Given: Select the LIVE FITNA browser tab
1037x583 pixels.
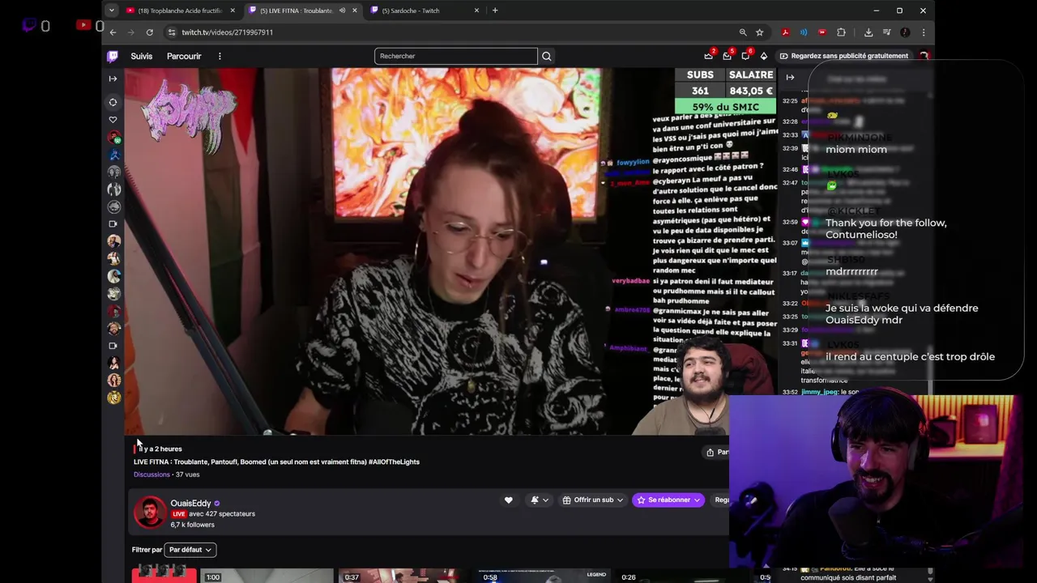Looking at the screenshot, I should (x=296, y=11).
